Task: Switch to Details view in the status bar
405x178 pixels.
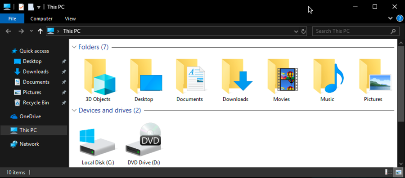Action: click(388, 172)
